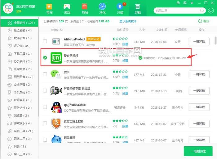Viewport: 217px width, 159px height.
Task: Open the download manager arrow icon
Action: (x=211, y=10)
